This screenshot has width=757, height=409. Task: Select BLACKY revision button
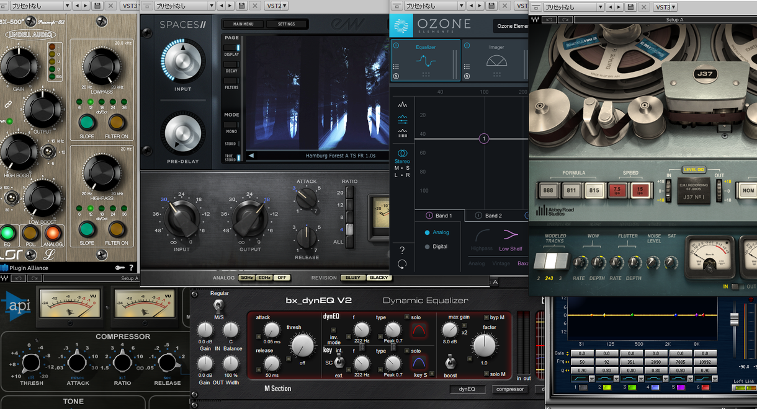(378, 278)
